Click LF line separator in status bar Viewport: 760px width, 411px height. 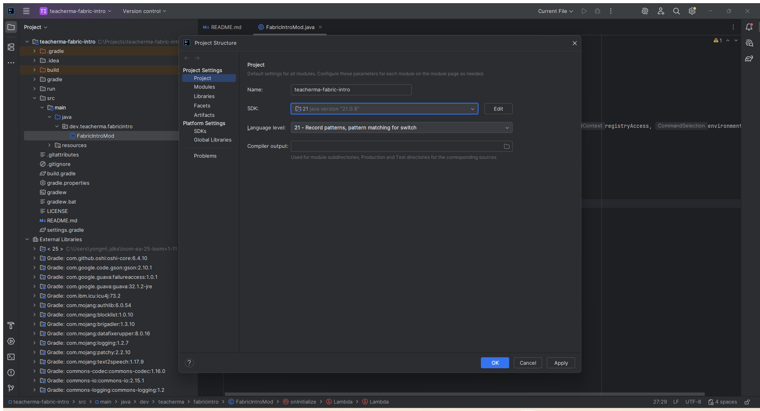pos(676,402)
